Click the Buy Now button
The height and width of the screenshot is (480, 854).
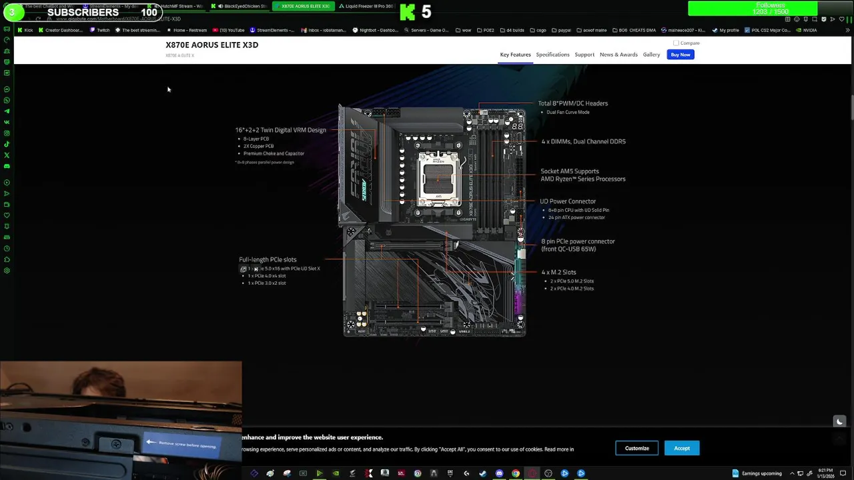(681, 55)
